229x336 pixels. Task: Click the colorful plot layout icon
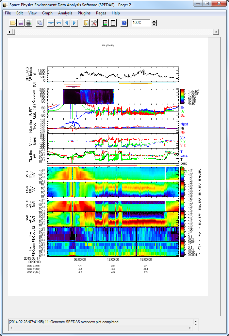[105, 23]
